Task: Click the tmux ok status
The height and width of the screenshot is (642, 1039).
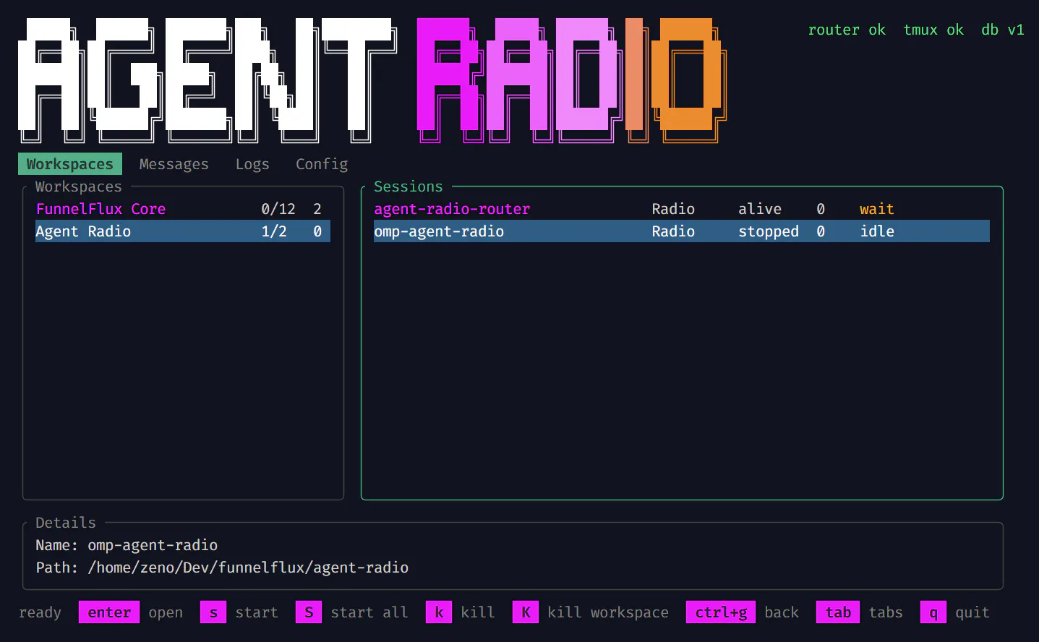Action: [933, 30]
